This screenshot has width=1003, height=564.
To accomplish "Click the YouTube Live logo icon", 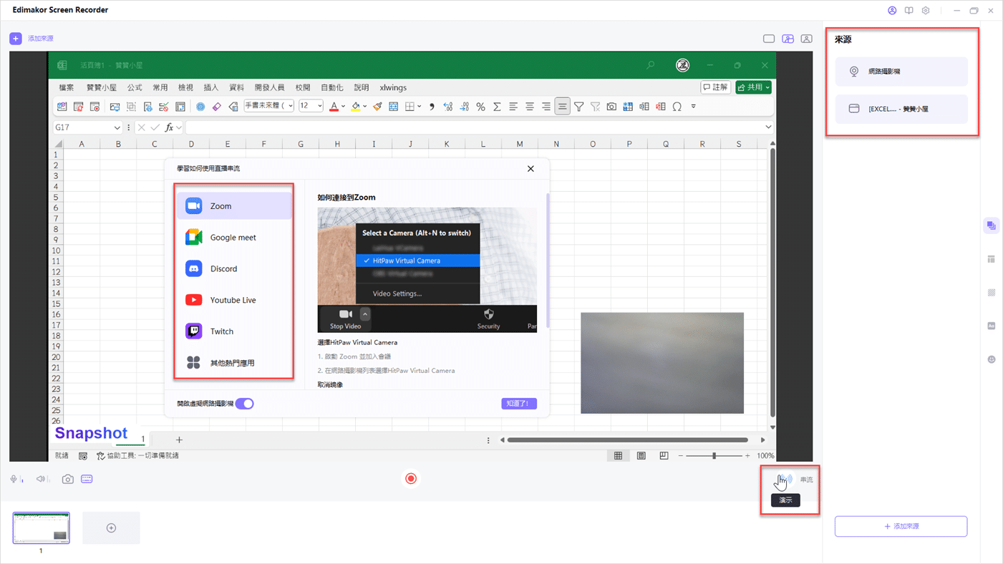I will click(x=193, y=300).
